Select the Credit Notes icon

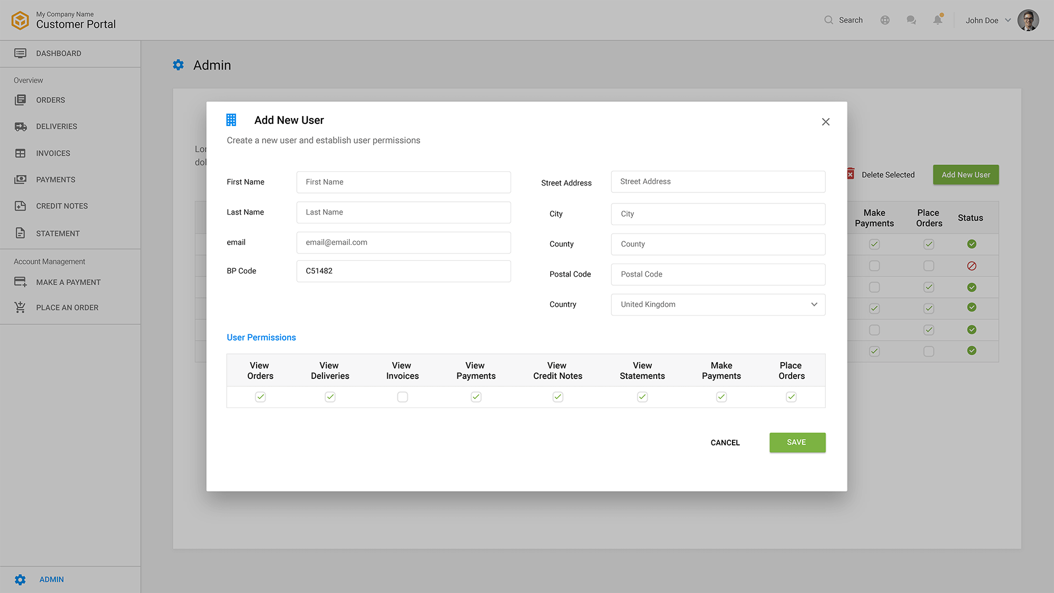(21, 206)
